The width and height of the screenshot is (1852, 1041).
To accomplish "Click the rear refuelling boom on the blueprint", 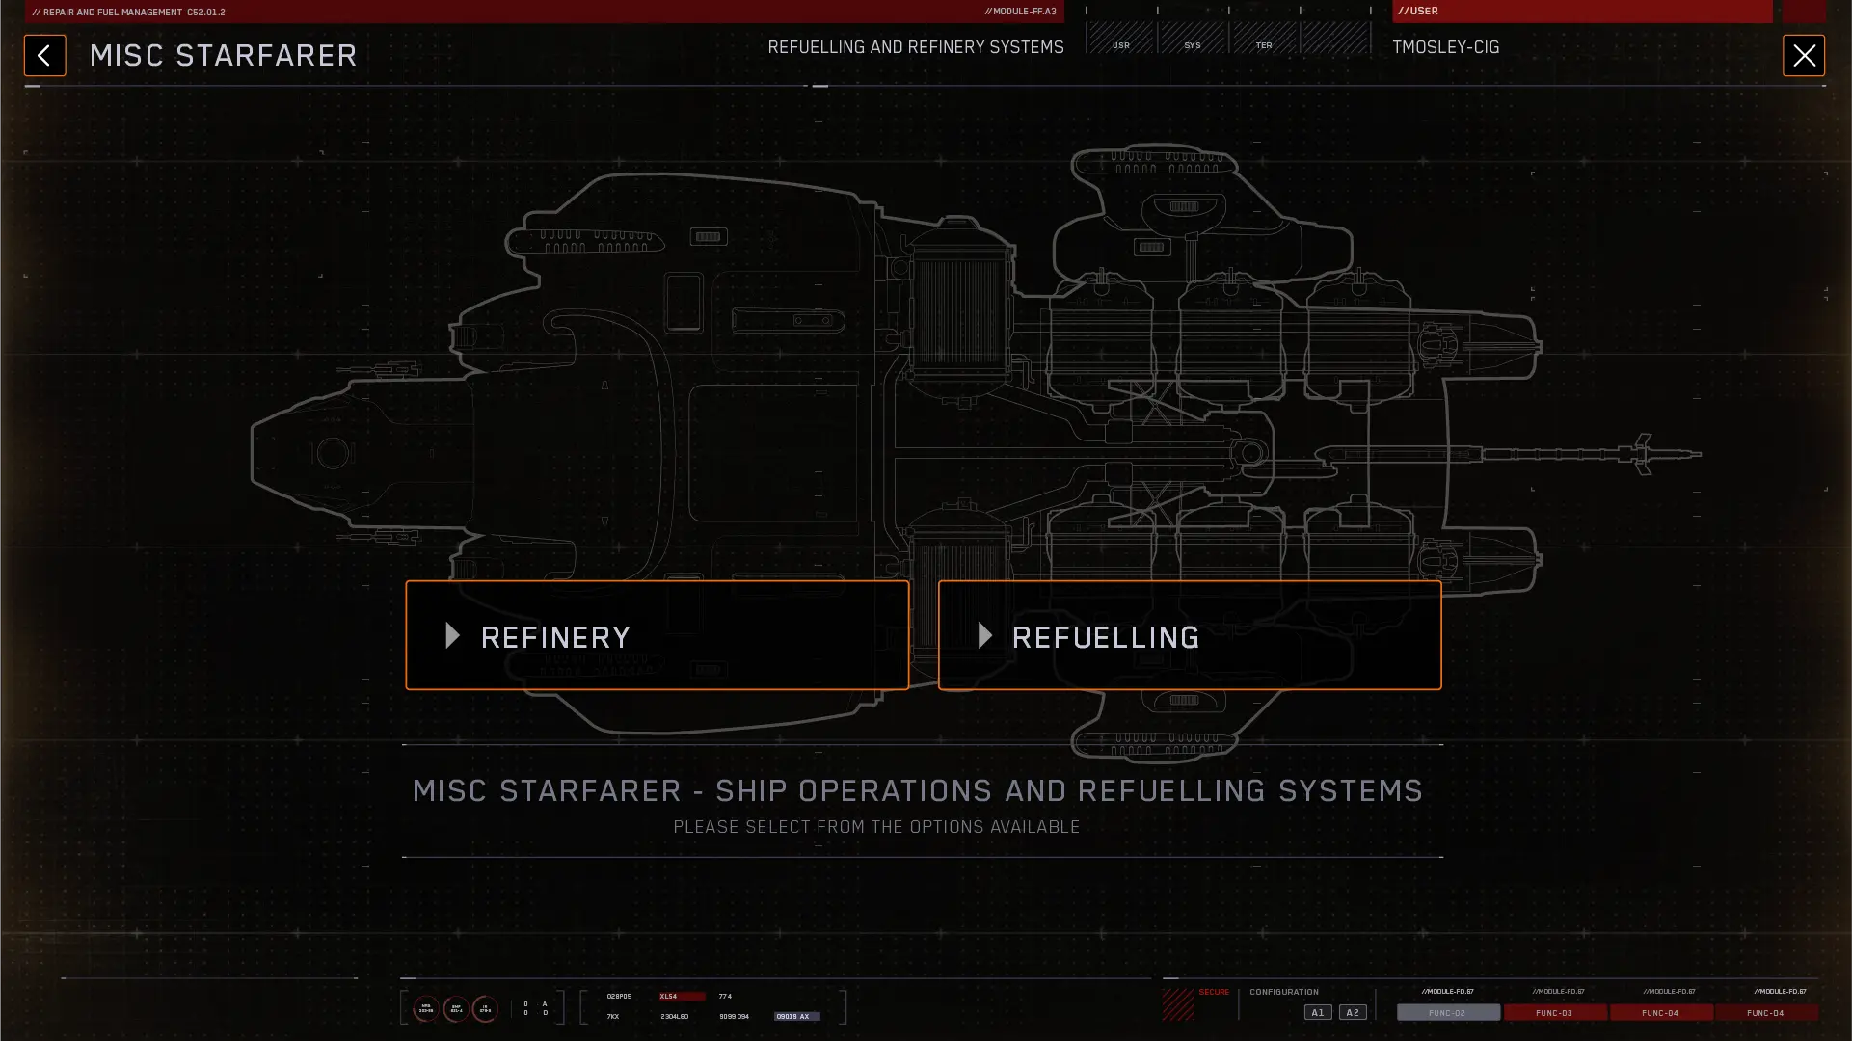I will 1509,454.
